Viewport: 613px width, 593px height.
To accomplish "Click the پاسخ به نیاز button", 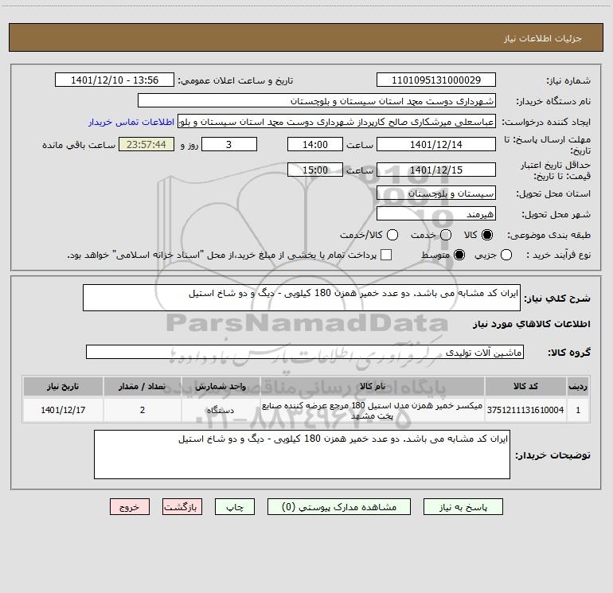I will (463, 507).
